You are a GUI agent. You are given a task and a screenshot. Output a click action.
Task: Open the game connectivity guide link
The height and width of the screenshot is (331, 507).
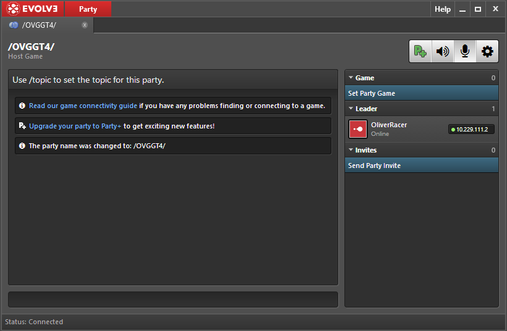coord(83,106)
